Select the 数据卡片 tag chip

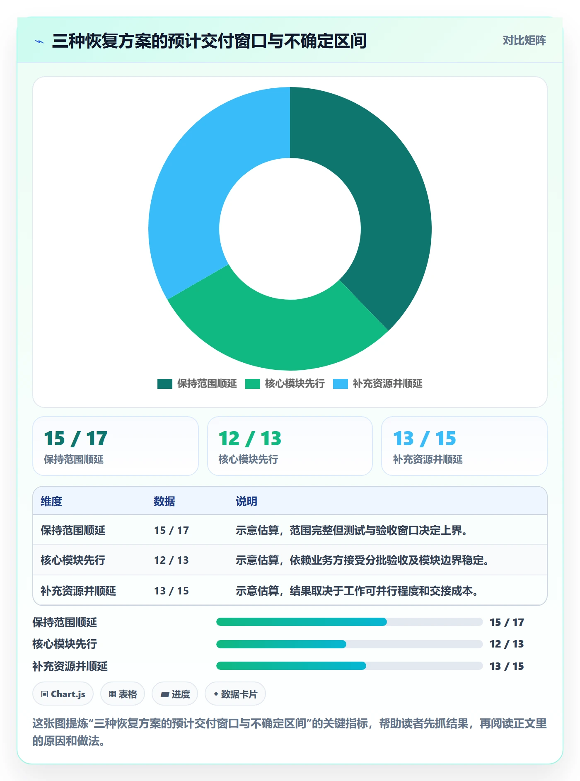[x=235, y=694]
